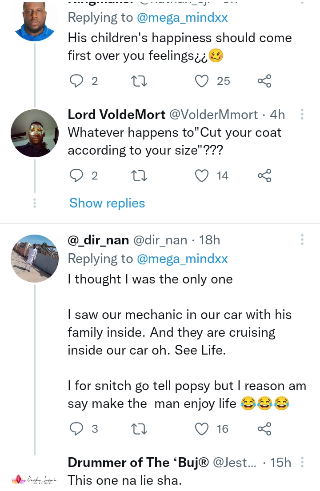
Task: Open @mega_mindxx link in top reply
Action: tap(182, 17)
